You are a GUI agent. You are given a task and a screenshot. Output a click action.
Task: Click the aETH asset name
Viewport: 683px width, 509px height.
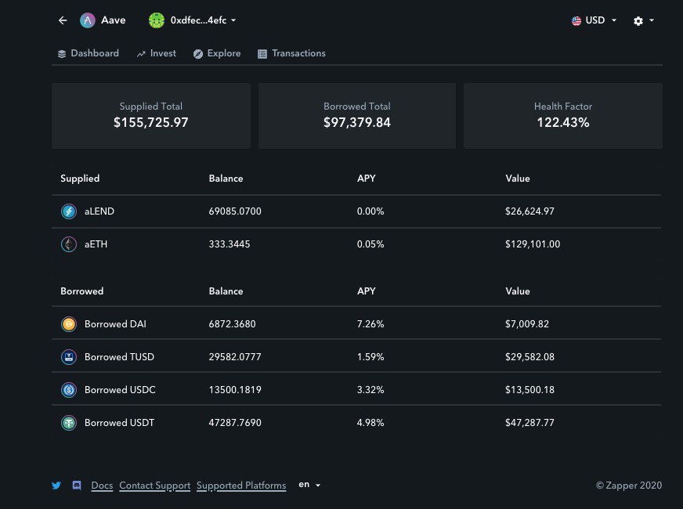tap(96, 244)
